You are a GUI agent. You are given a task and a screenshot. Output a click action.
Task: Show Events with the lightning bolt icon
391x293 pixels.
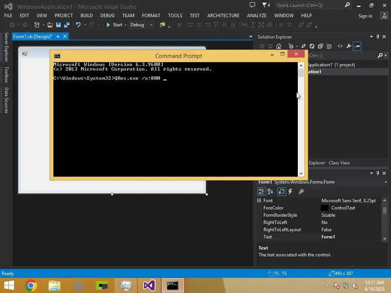tap(290, 192)
